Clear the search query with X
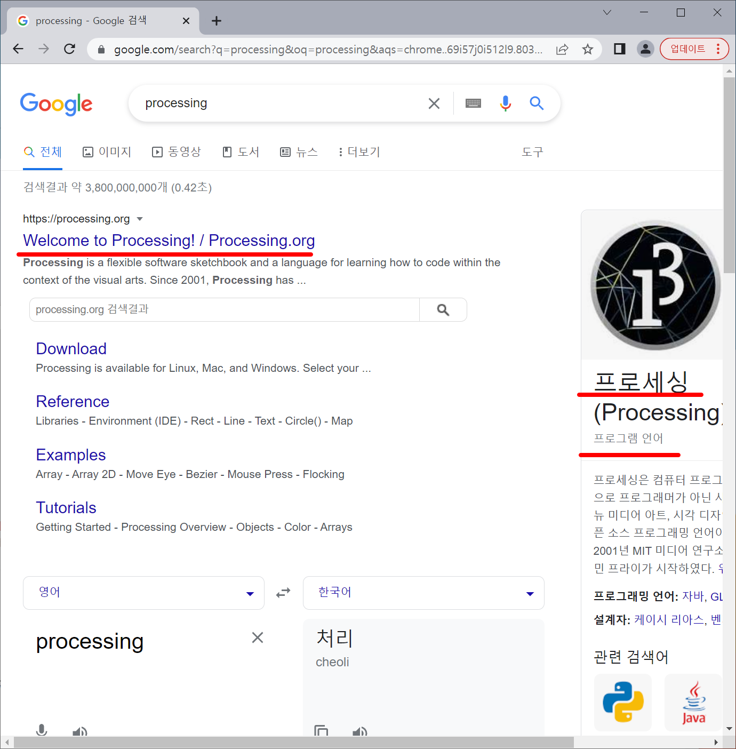This screenshot has height=749, width=736. pos(434,103)
